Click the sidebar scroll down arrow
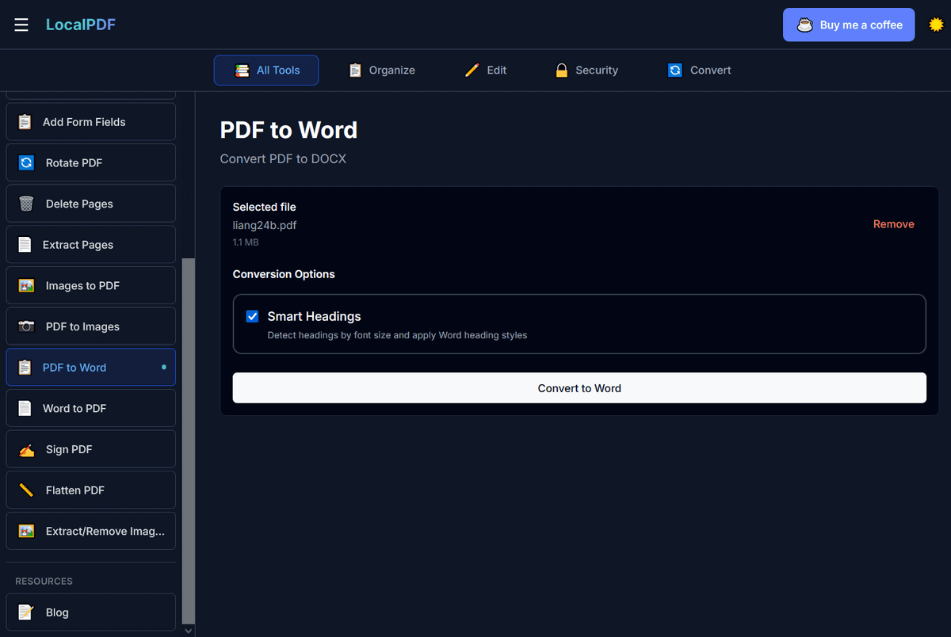This screenshot has width=951, height=637. pos(188,631)
